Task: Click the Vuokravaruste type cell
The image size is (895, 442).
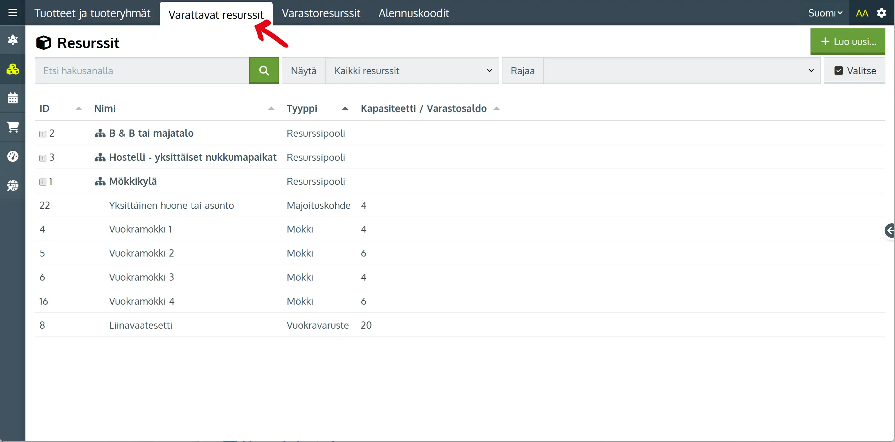Action: click(318, 325)
